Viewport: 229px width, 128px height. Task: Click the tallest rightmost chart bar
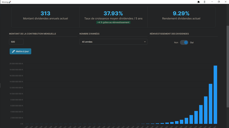[x=215, y=95]
